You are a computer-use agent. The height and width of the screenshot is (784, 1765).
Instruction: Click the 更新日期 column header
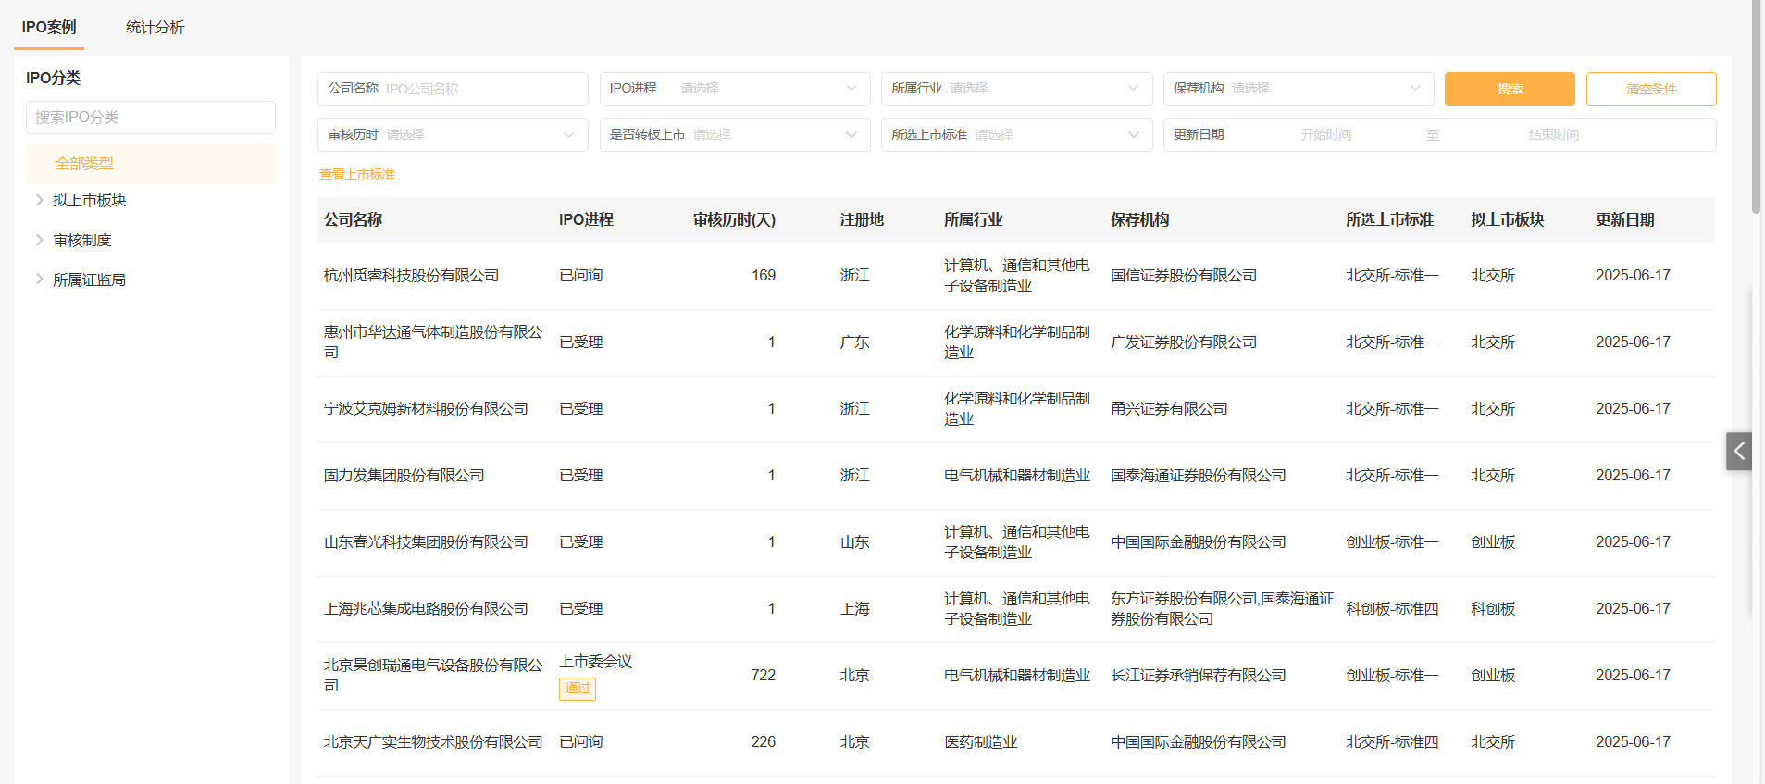[1625, 220]
